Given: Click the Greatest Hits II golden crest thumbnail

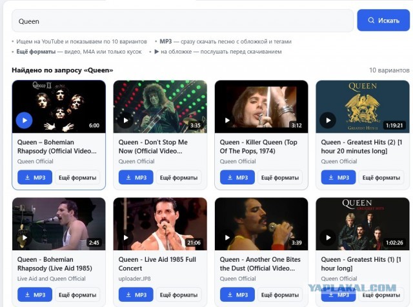Looking at the screenshot, I should [x=363, y=106].
